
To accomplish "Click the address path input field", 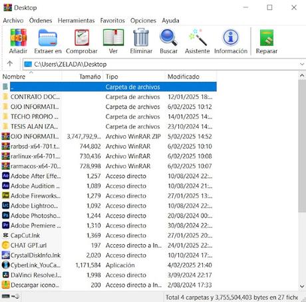I will pos(164,64).
